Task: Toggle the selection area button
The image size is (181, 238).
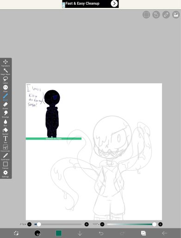Action: [x=146, y=15]
